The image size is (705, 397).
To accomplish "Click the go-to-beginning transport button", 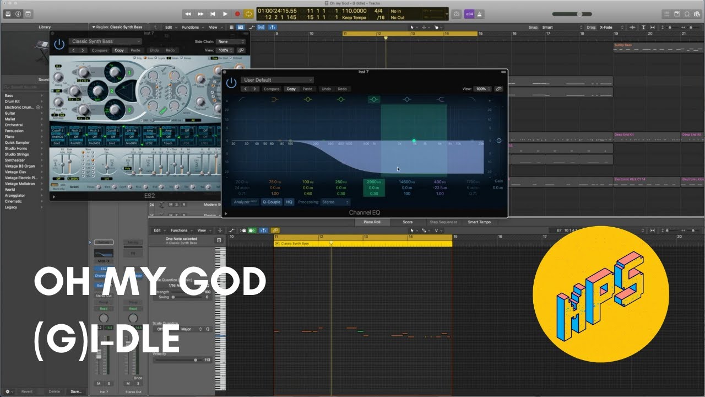I will (213, 14).
